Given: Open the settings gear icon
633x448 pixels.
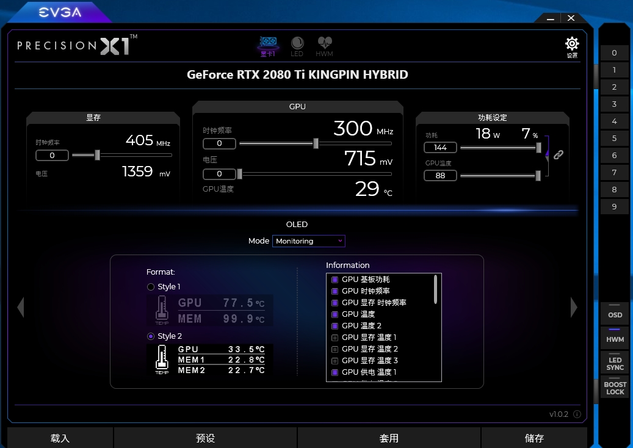Looking at the screenshot, I should 572,47.
